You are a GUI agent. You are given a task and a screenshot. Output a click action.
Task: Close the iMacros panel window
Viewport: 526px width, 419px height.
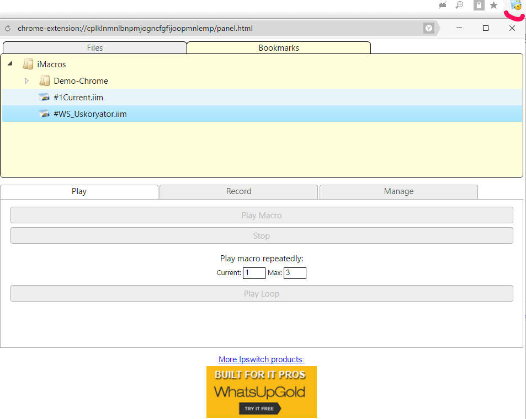point(512,28)
